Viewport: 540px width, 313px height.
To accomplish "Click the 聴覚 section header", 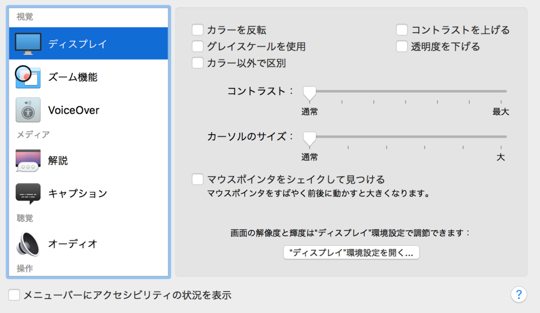I will coord(25,218).
